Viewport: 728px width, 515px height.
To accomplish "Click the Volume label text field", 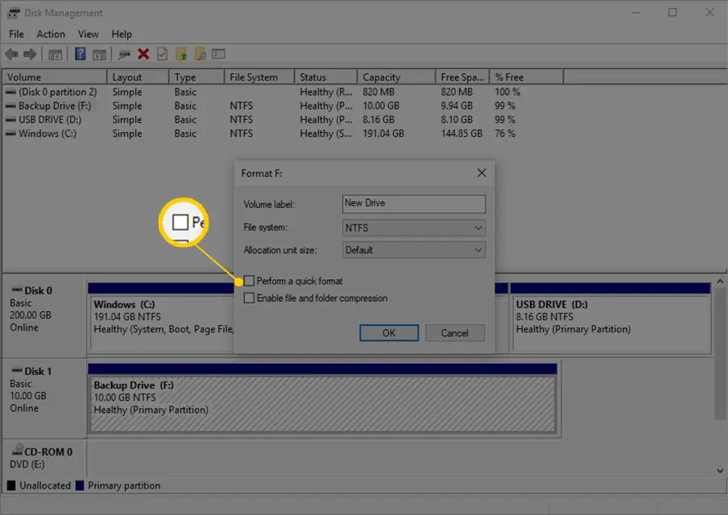I will pos(413,204).
